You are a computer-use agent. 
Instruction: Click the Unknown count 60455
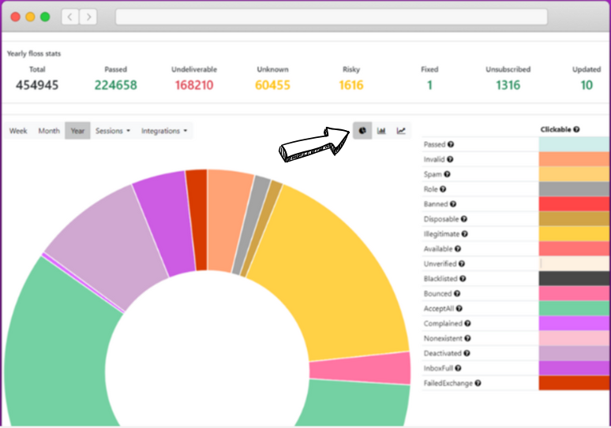[x=273, y=85]
